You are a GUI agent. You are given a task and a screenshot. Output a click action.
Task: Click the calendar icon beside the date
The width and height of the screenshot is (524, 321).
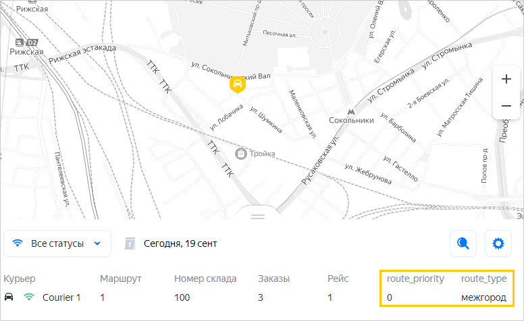[130, 243]
